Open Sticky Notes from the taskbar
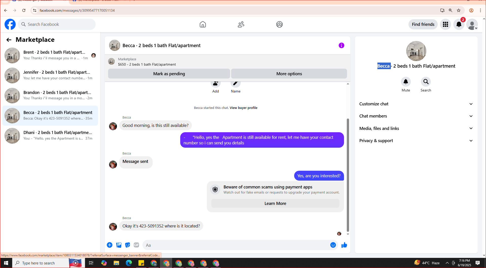 tap(141, 263)
